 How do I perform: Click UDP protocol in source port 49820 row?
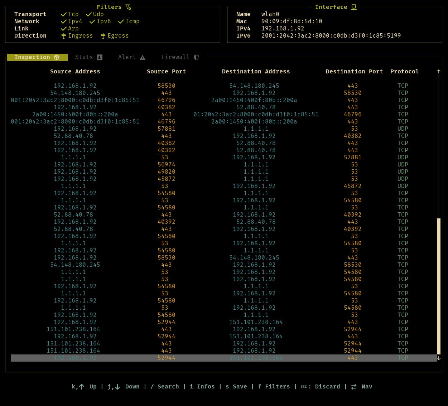pos(403,172)
